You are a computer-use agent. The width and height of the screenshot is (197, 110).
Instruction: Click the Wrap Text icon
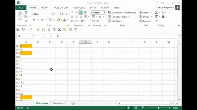pos(85,12)
